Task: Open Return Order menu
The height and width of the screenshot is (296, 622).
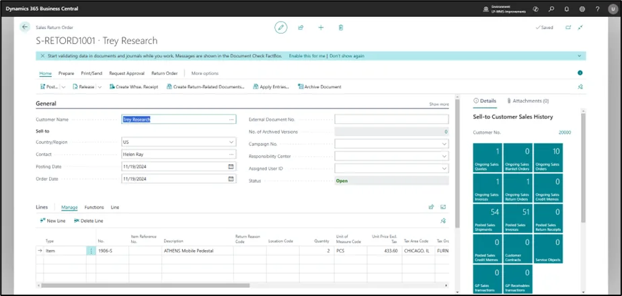Action: [x=164, y=73]
